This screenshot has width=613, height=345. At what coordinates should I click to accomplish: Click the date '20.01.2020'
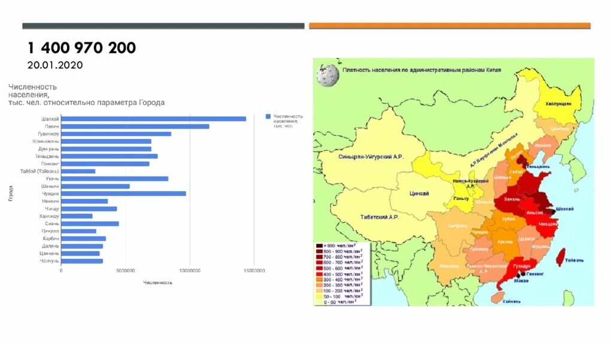click(55, 65)
